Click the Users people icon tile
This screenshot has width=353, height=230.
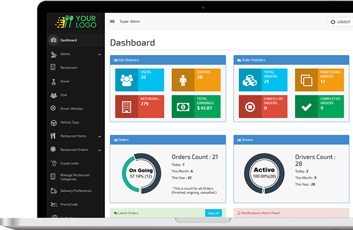coord(127,80)
